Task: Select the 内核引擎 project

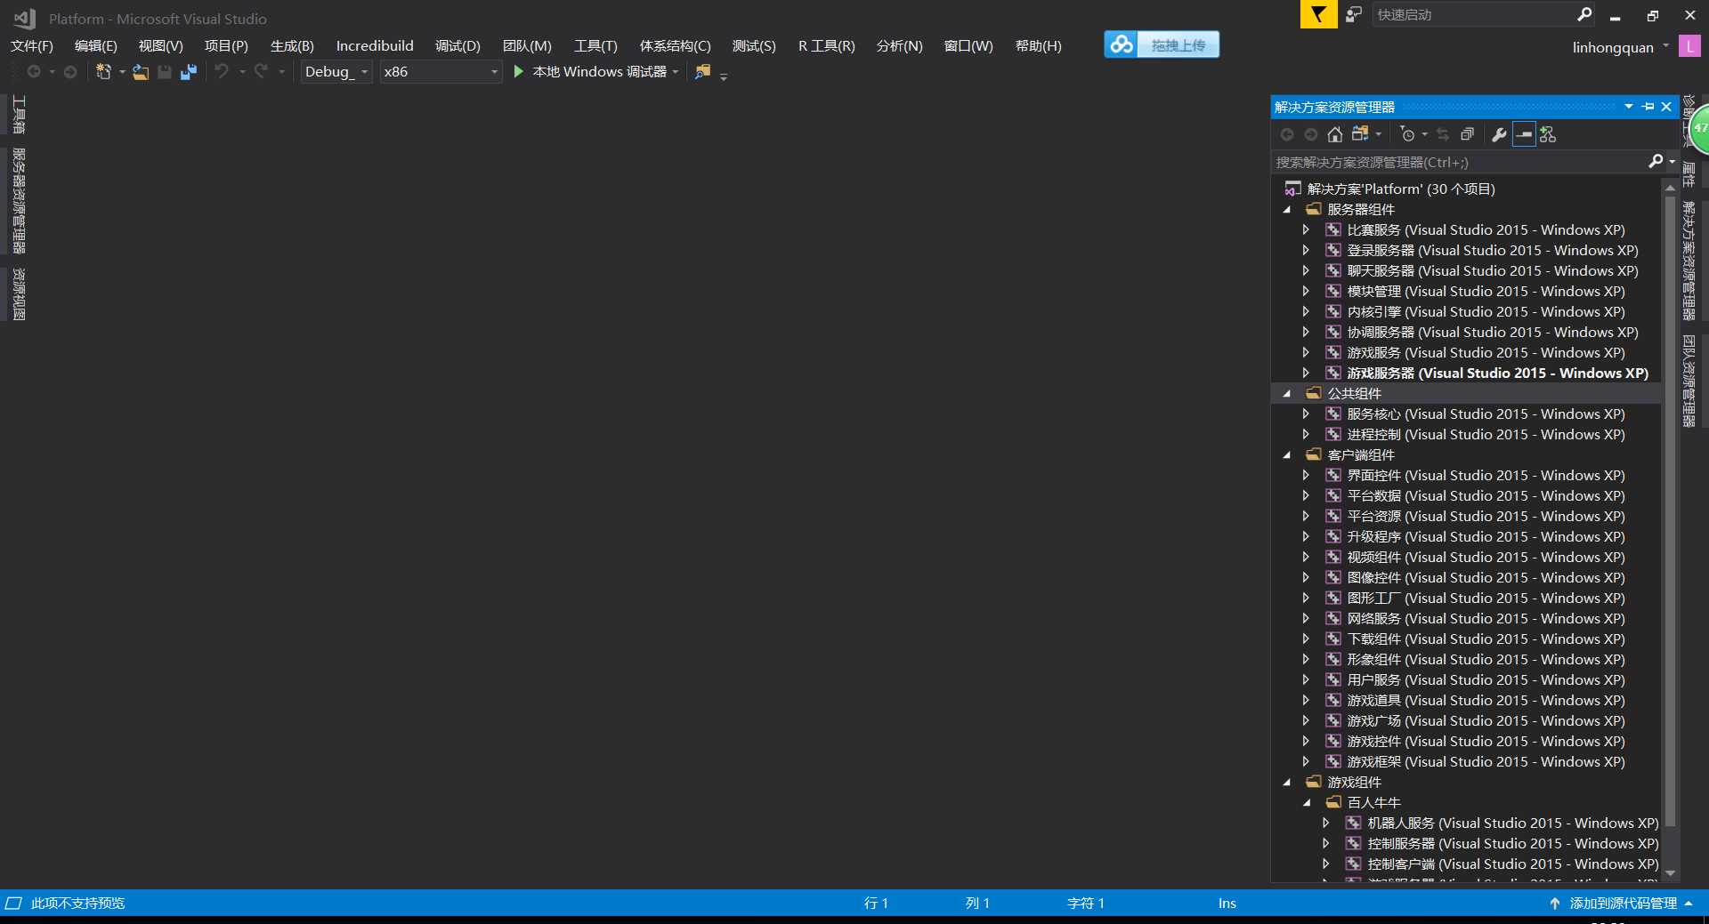Action: pos(1486,311)
